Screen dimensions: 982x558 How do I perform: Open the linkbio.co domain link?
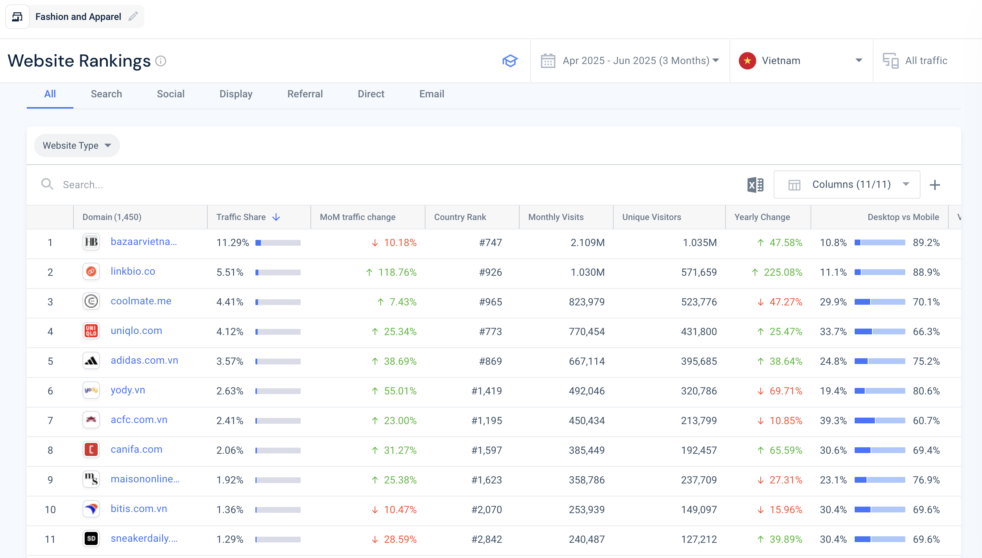133,272
